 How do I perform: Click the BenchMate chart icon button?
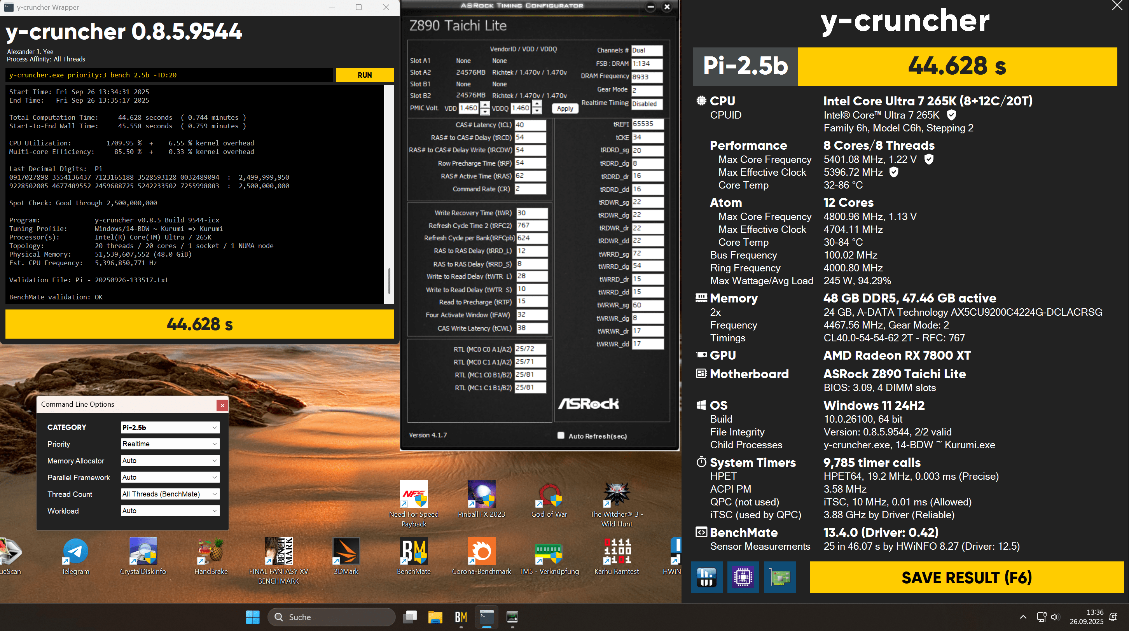(706, 577)
